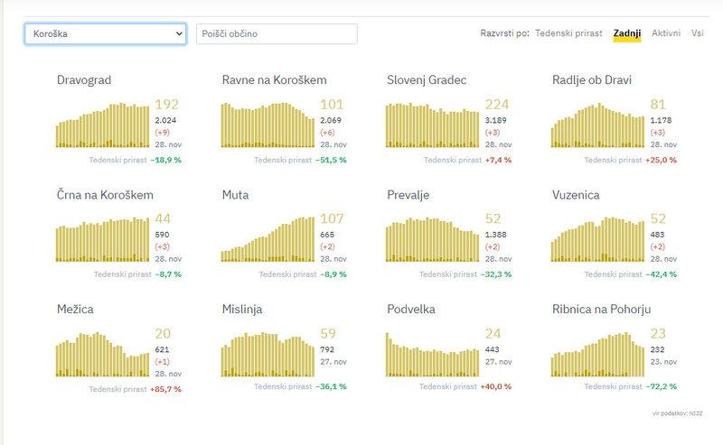Open Ravne na Koroškem heading link
The width and height of the screenshot is (723, 445).
coord(274,80)
